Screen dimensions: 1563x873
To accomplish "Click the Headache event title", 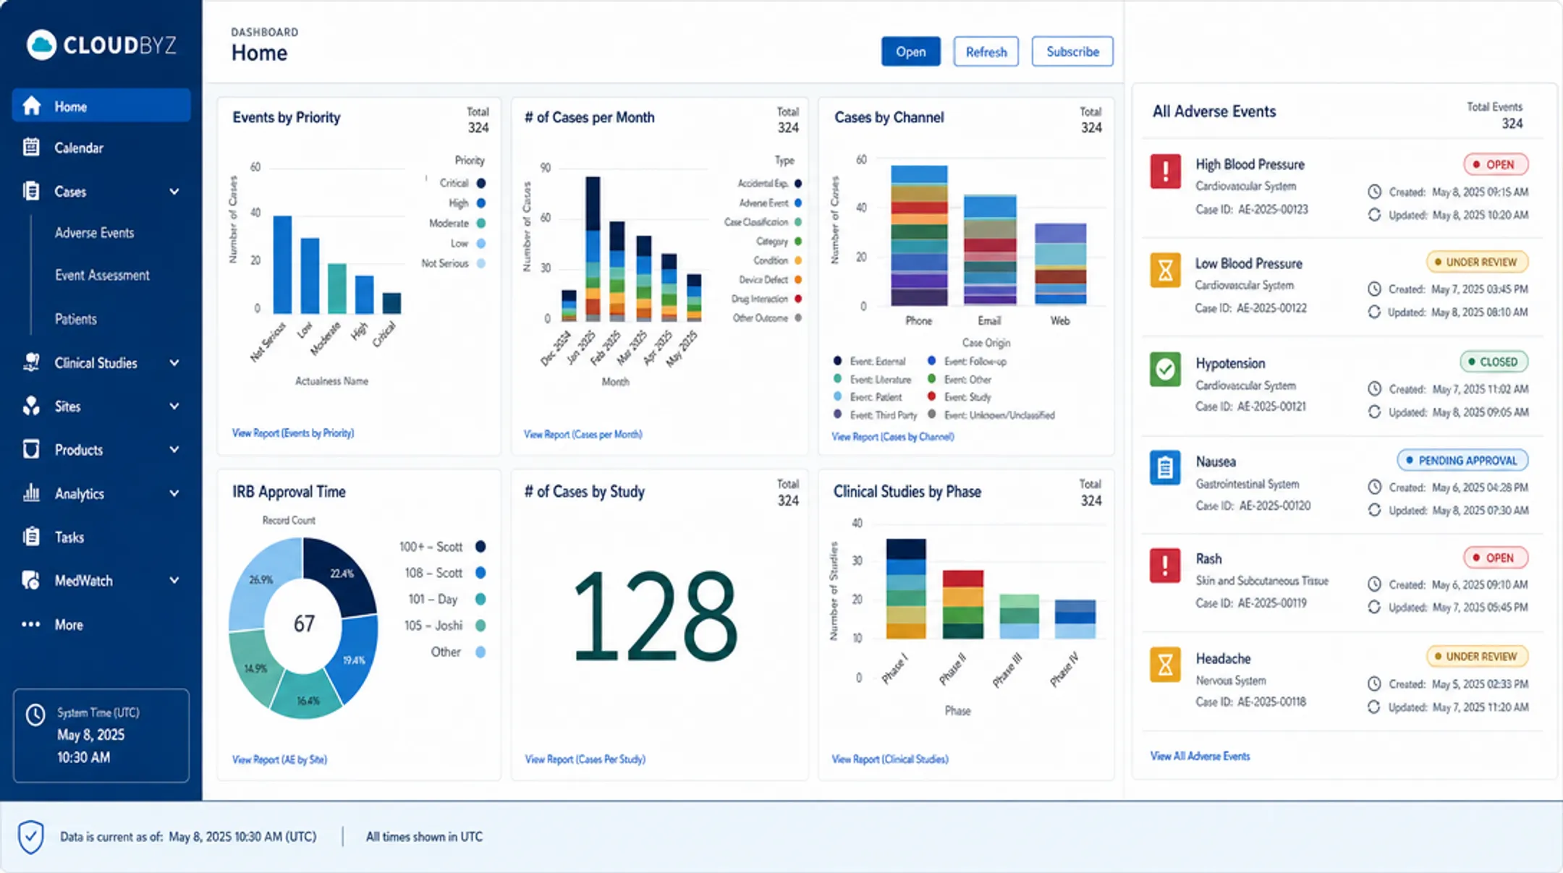I will (x=1223, y=658).
